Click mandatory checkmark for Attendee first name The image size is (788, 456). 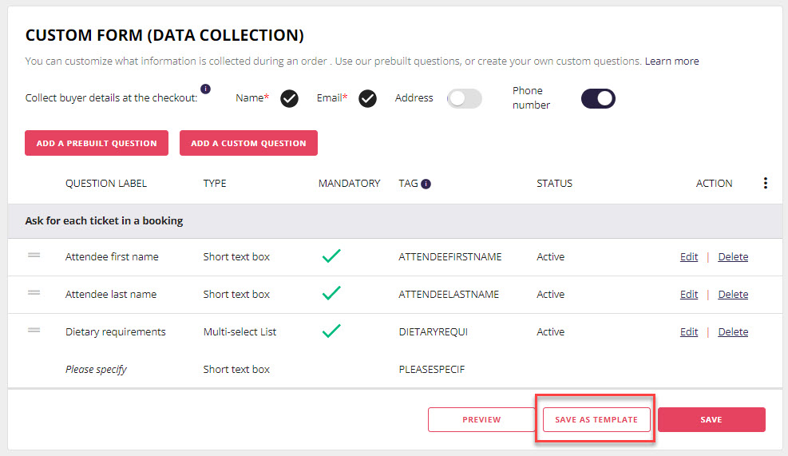point(331,256)
